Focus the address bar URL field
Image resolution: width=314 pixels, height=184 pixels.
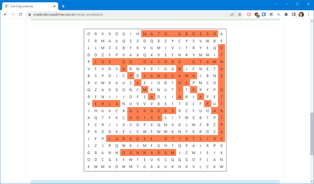[128, 14]
